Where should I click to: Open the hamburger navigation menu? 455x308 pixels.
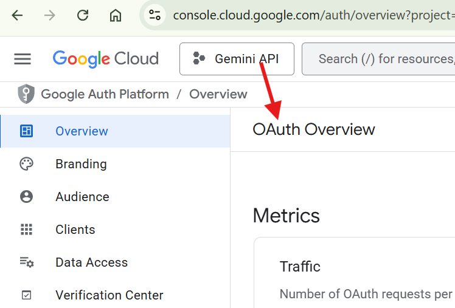(x=23, y=59)
